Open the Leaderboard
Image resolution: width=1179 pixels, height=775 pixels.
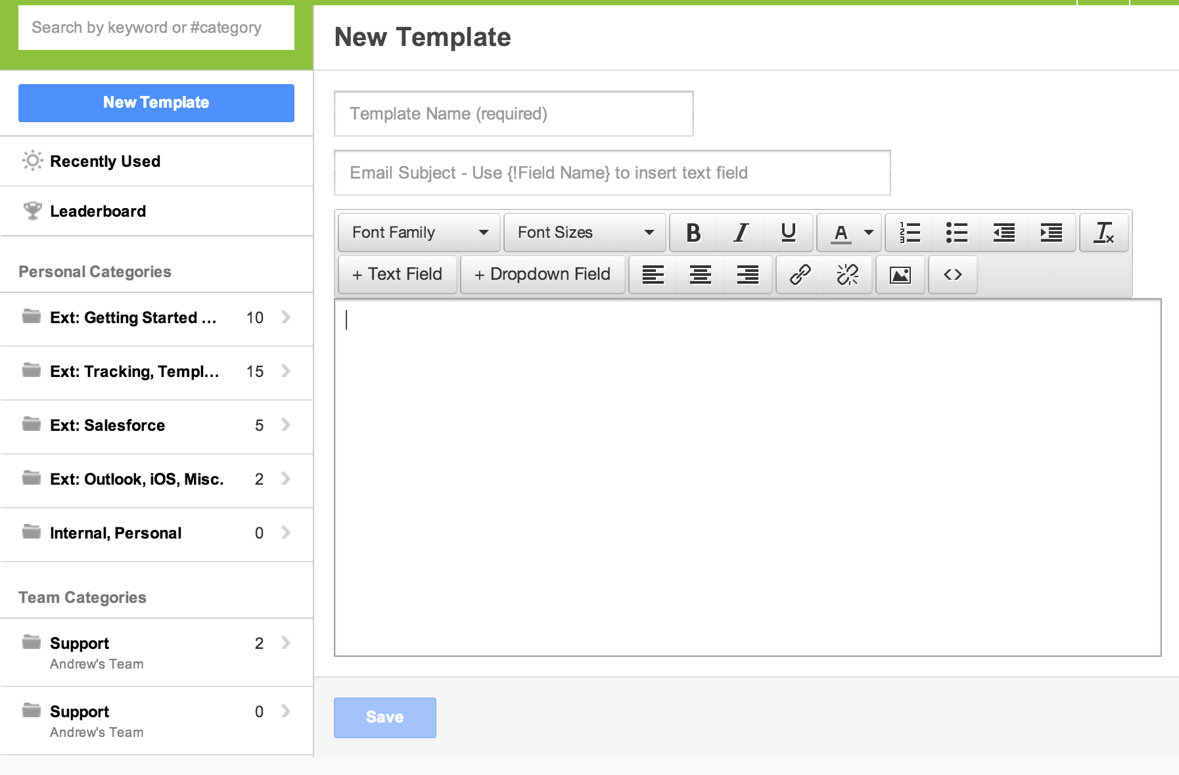tap(156, 211)
